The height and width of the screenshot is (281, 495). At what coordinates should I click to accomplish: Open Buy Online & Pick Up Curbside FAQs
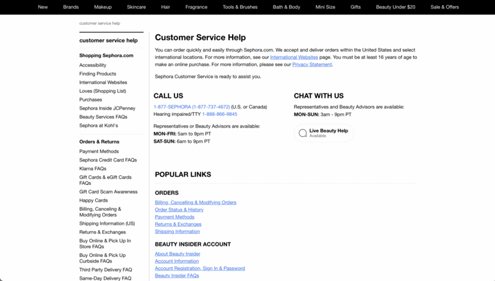(x=102, y=258)
